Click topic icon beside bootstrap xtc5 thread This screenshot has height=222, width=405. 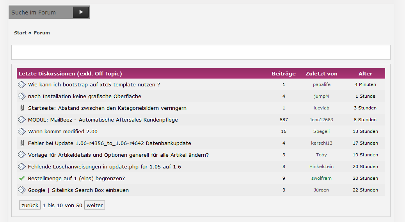[x=22, y=84]
